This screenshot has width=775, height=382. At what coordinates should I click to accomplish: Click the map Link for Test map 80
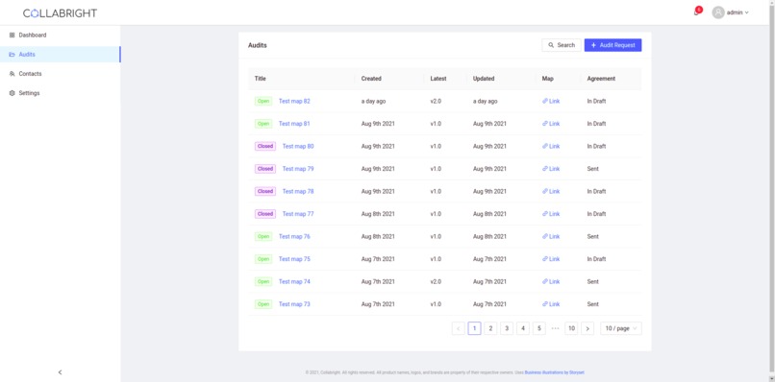(551, 146)
